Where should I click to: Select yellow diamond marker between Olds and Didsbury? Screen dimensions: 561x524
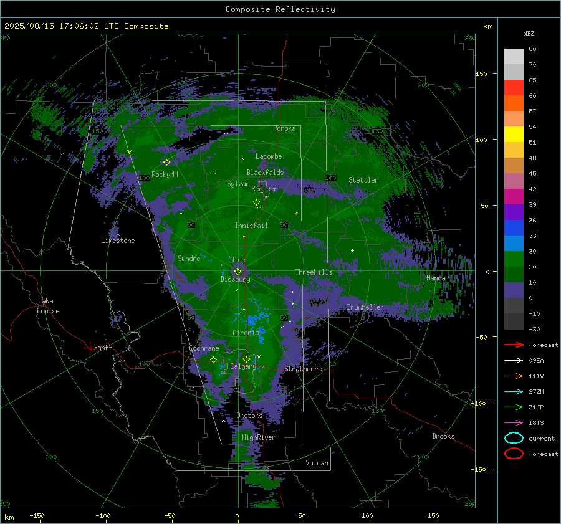[237, 272]
